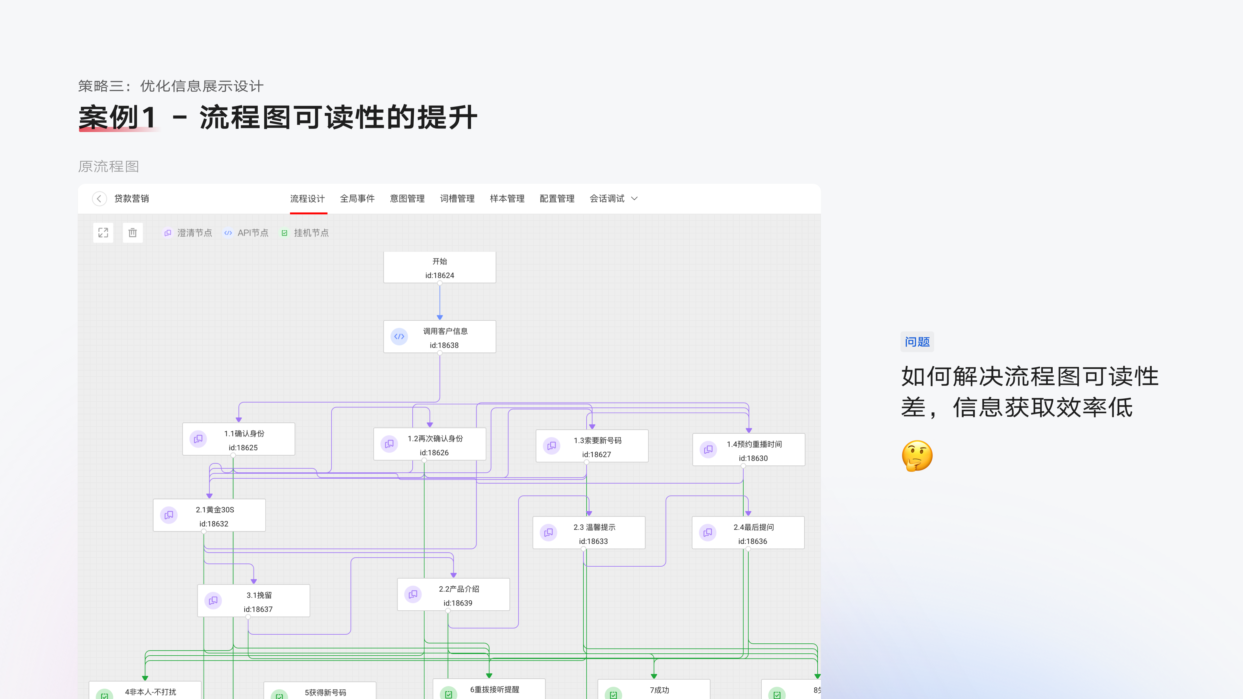Select the 5获得新号码 node label
This screenshot has height=699, width=1243.
325,693
